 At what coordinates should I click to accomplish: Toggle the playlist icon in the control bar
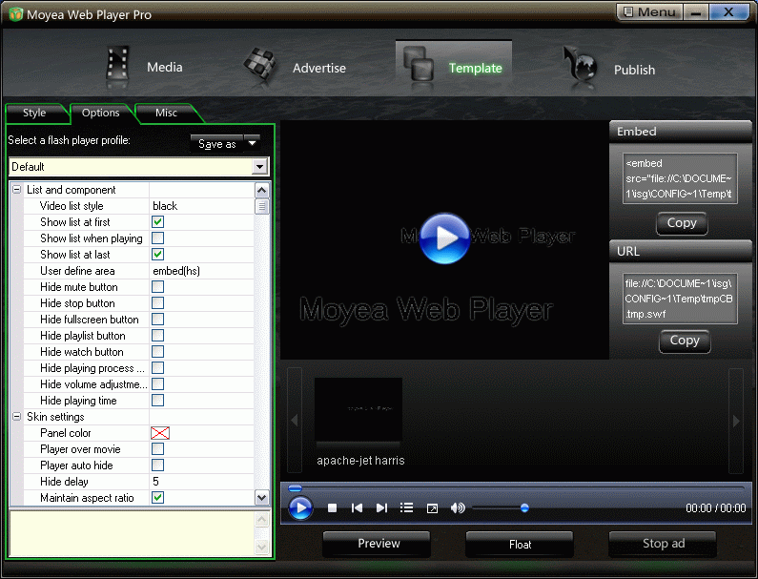coord(406,507)
